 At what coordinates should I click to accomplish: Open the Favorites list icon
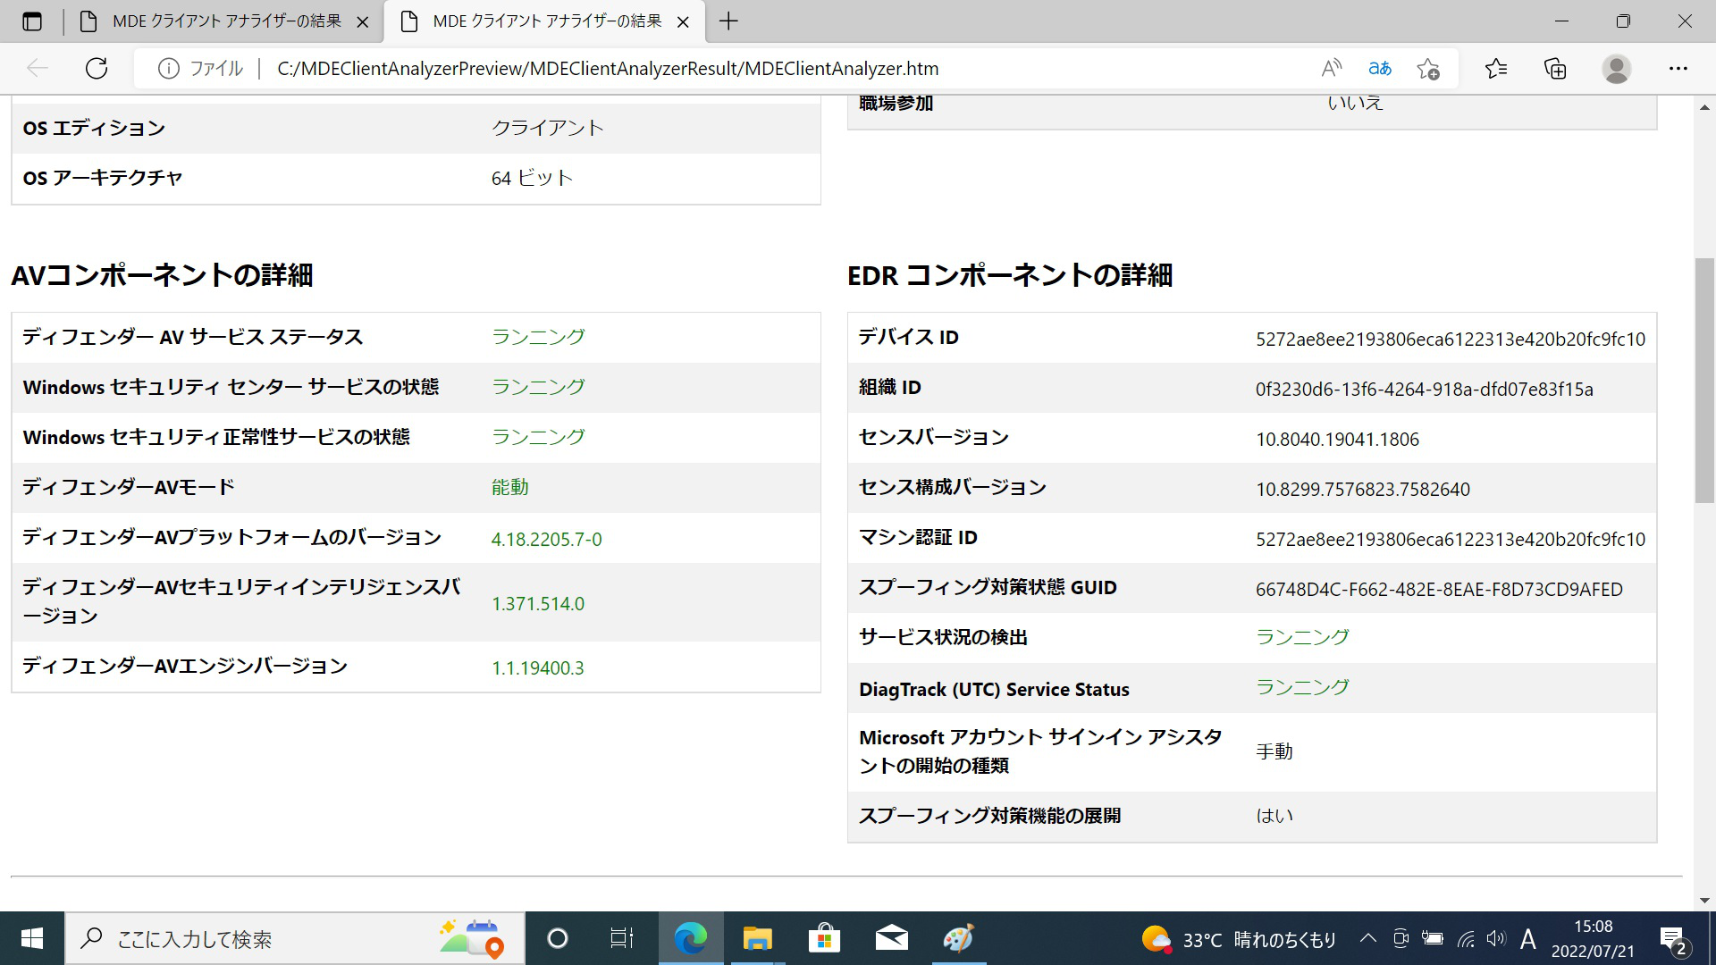[1495, 69]
